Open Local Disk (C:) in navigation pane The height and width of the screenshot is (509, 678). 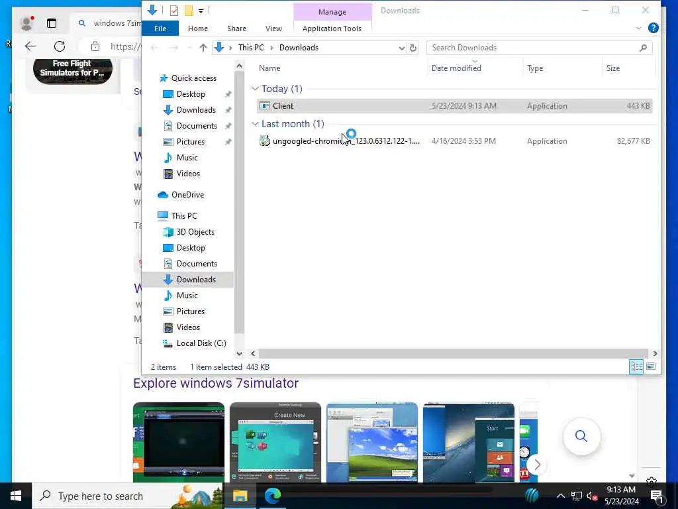pos(201,343)
